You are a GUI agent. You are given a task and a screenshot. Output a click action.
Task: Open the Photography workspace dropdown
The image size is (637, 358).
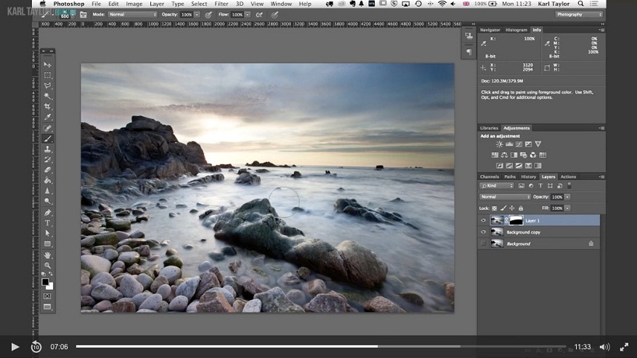click(579, 14)
